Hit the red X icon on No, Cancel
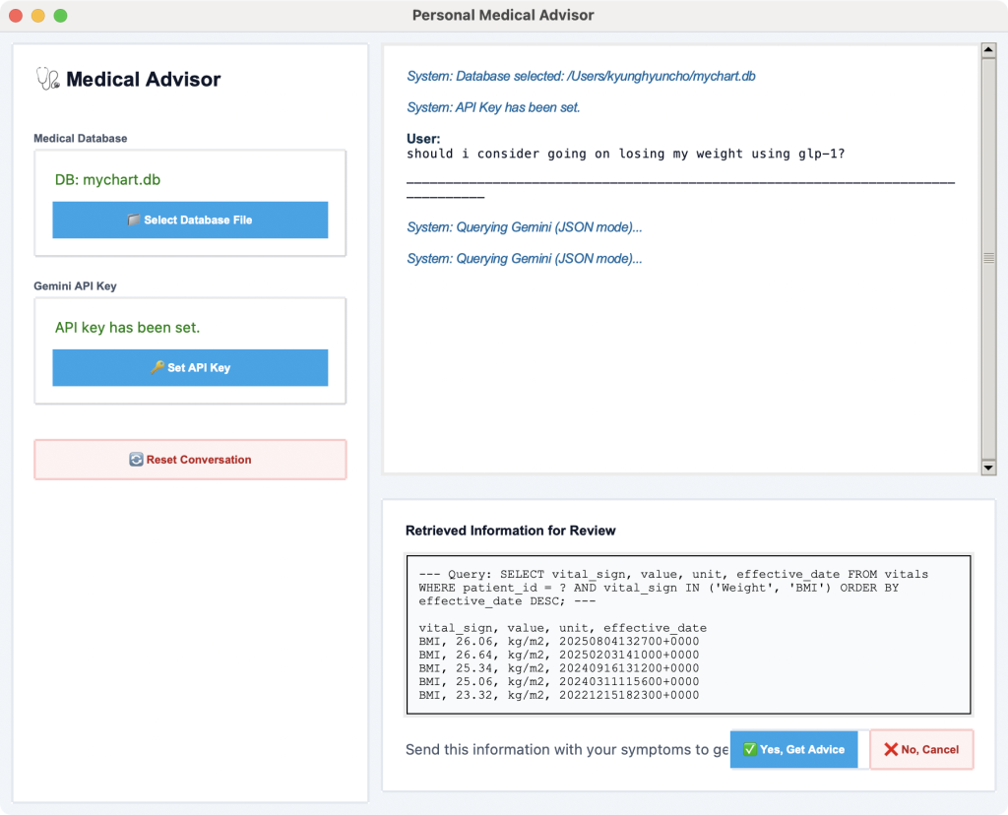The height and width of the screenshot is (815, 1008). tap(891, 749)
